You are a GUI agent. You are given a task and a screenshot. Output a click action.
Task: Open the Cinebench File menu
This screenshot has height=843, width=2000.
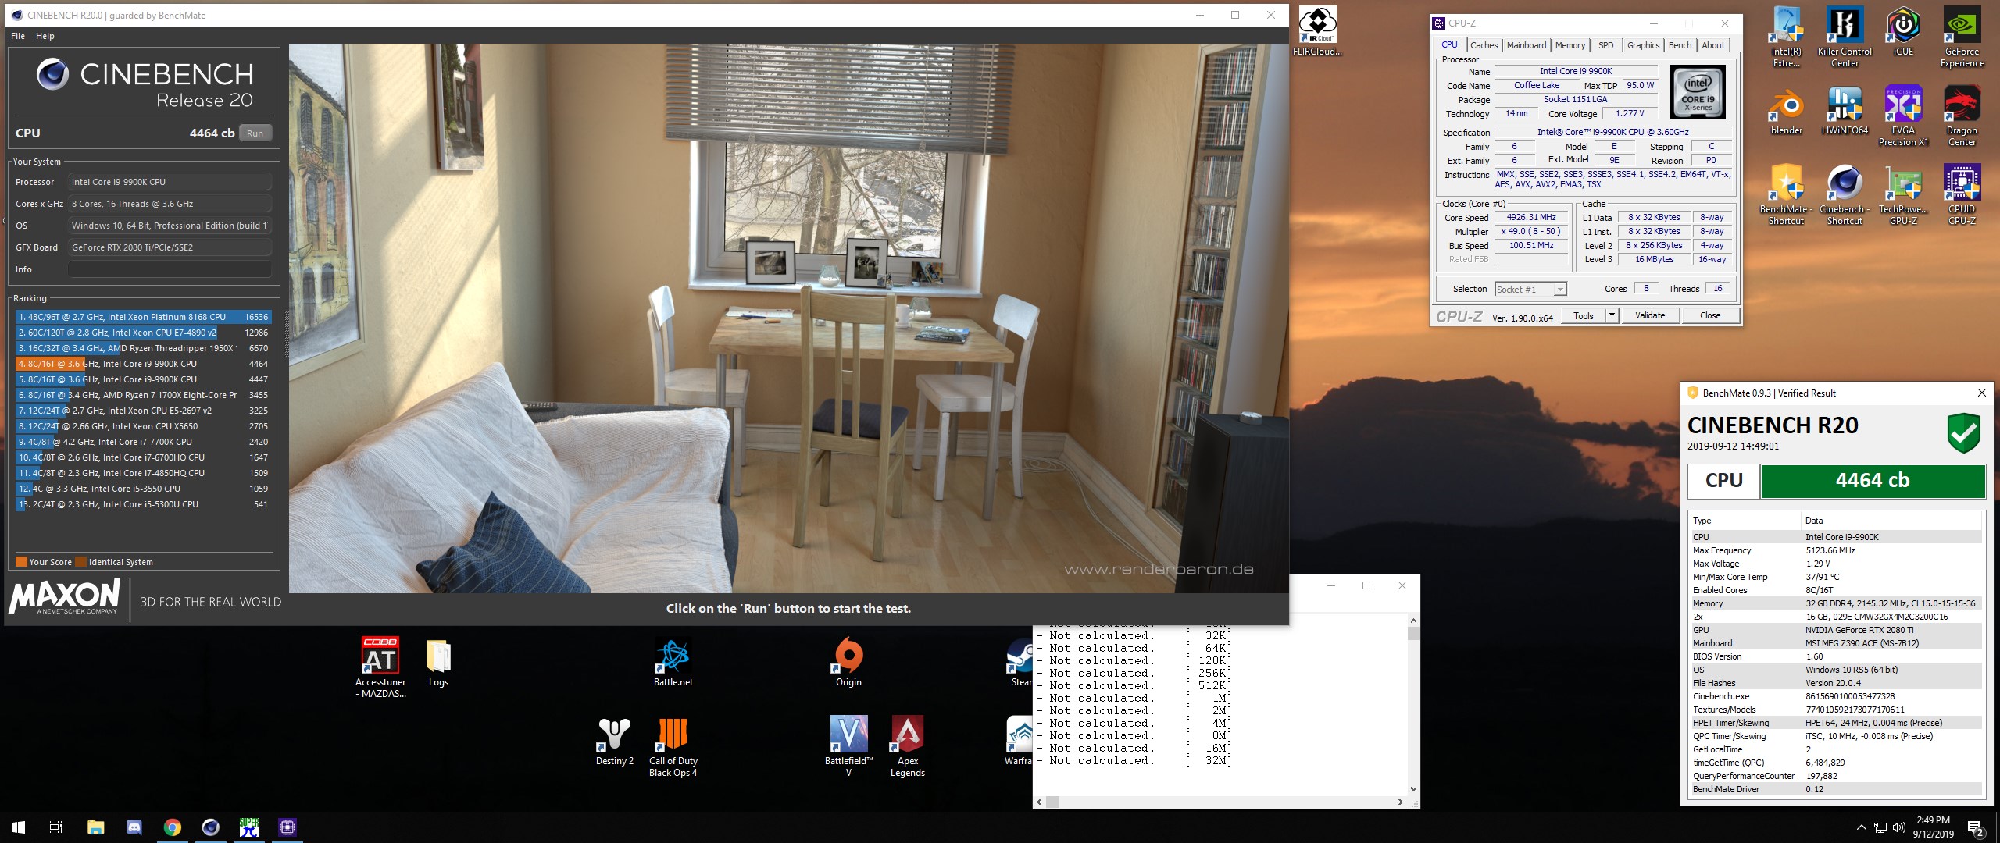pos(18,36)
